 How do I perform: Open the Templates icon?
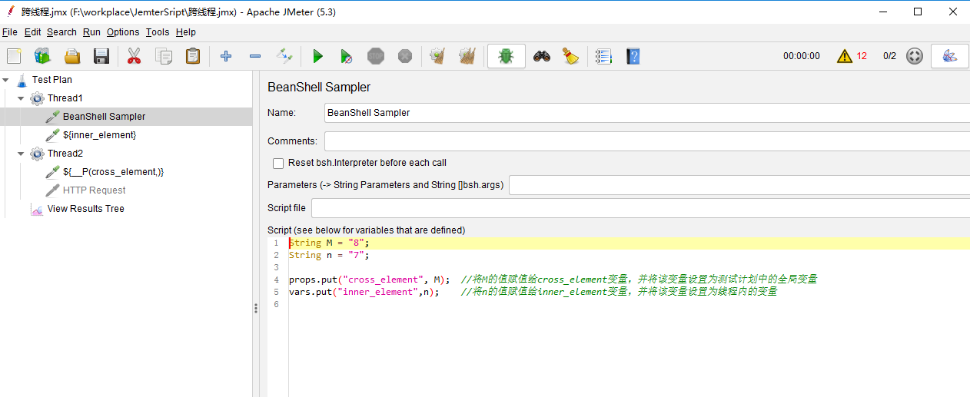coord(42,56)
